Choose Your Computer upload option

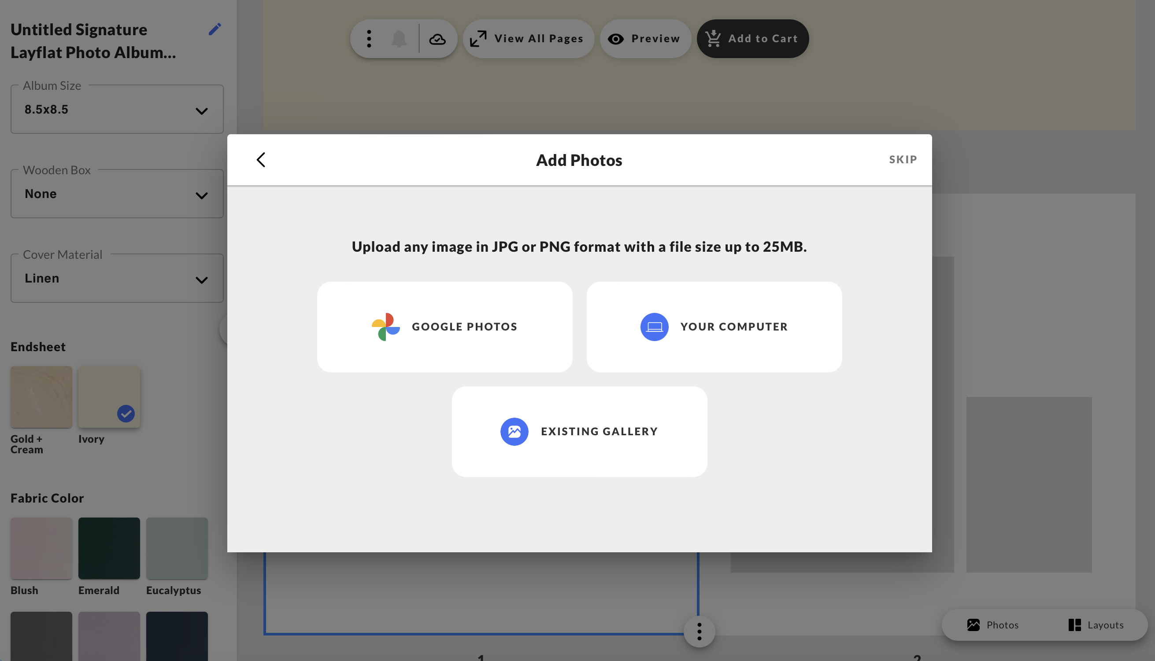pyautogui.click(x=714, y=327)
